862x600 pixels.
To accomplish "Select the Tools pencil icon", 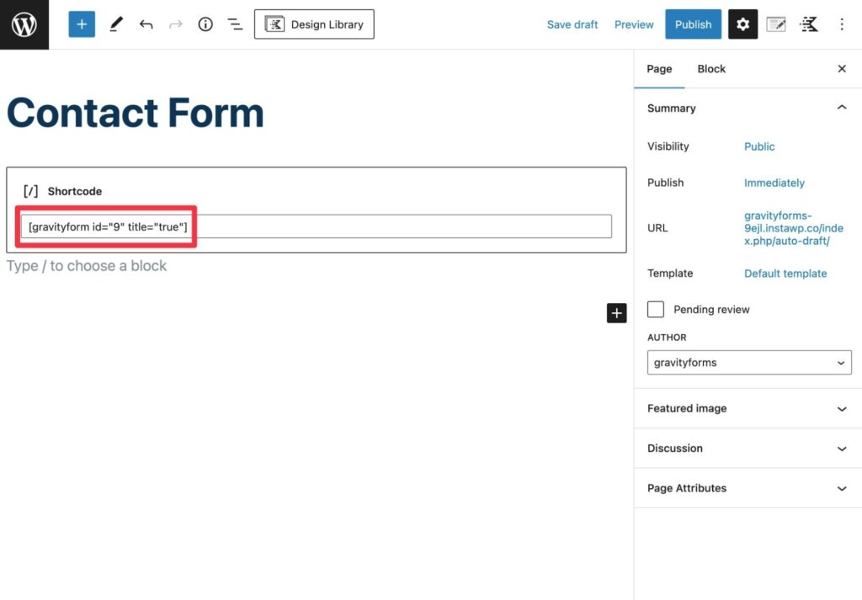I will coord(116,24).
